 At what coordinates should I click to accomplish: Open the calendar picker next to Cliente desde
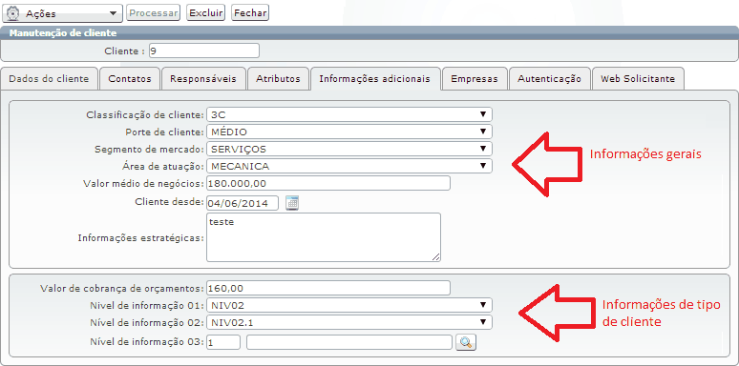point(293,203)
